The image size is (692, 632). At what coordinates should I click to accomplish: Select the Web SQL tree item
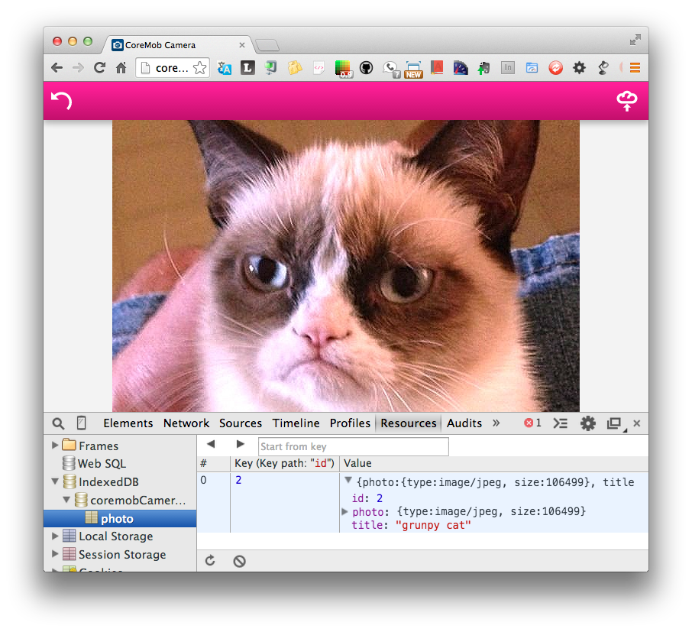pos(101,464)
